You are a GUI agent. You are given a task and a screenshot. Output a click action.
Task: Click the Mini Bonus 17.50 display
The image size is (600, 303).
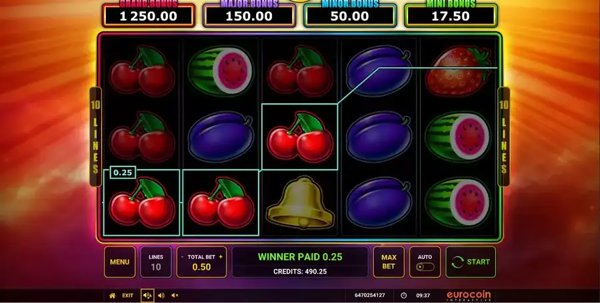coord(451,15)
